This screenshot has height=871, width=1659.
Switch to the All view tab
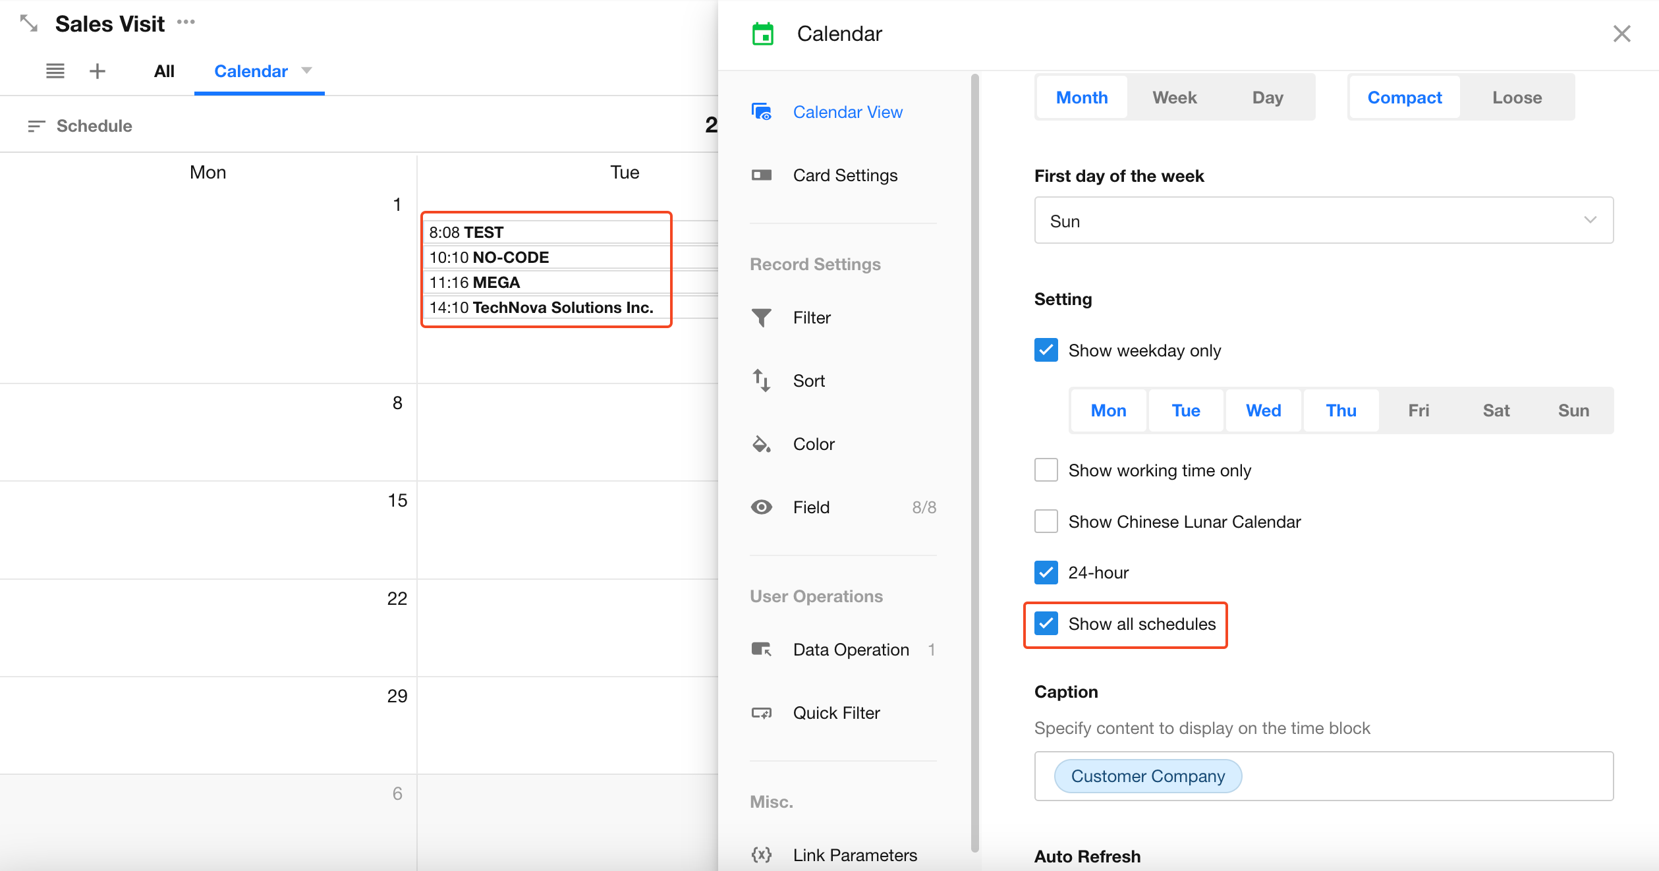point(164,71)
